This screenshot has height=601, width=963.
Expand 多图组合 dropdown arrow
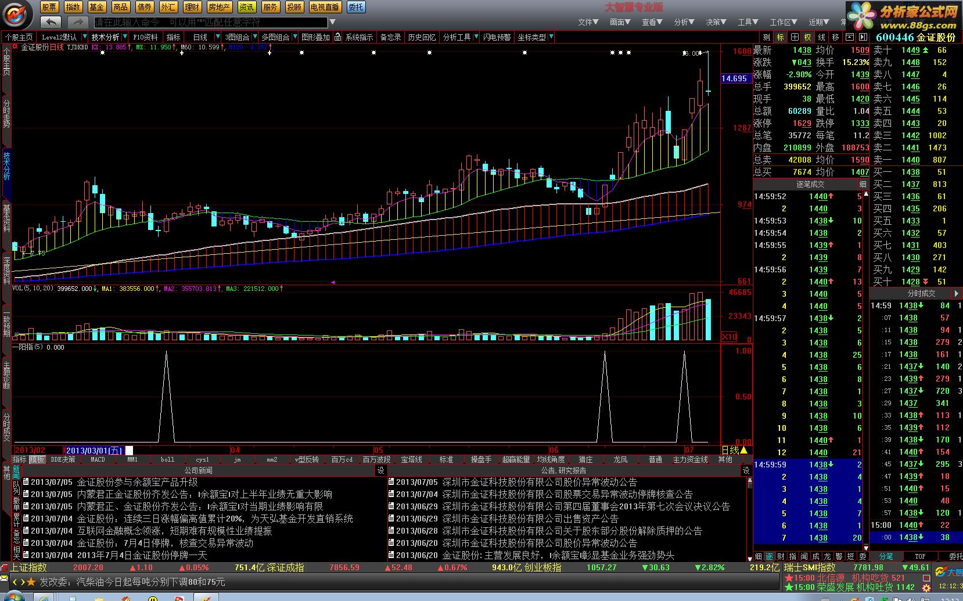point(294,37)
